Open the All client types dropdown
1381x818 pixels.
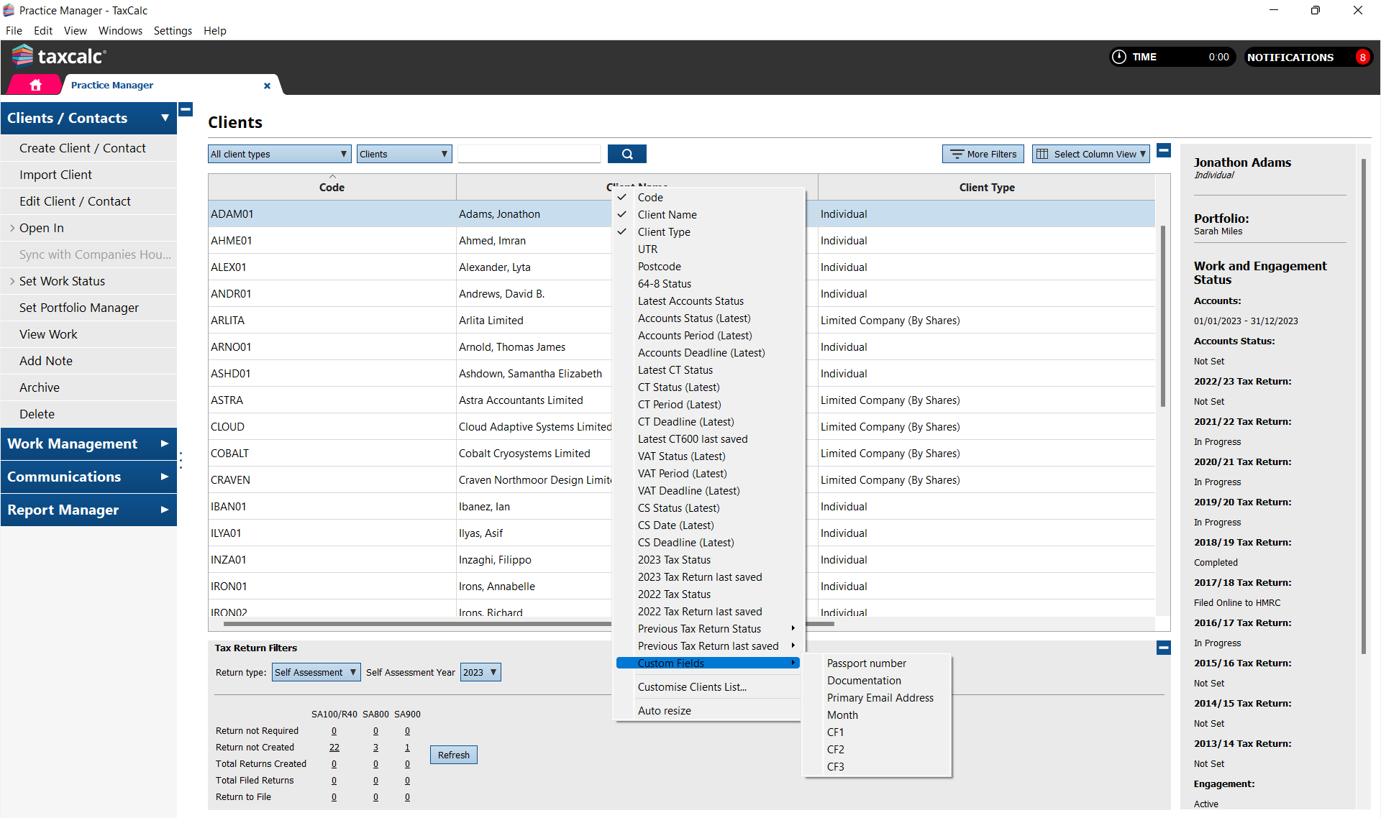279,154
